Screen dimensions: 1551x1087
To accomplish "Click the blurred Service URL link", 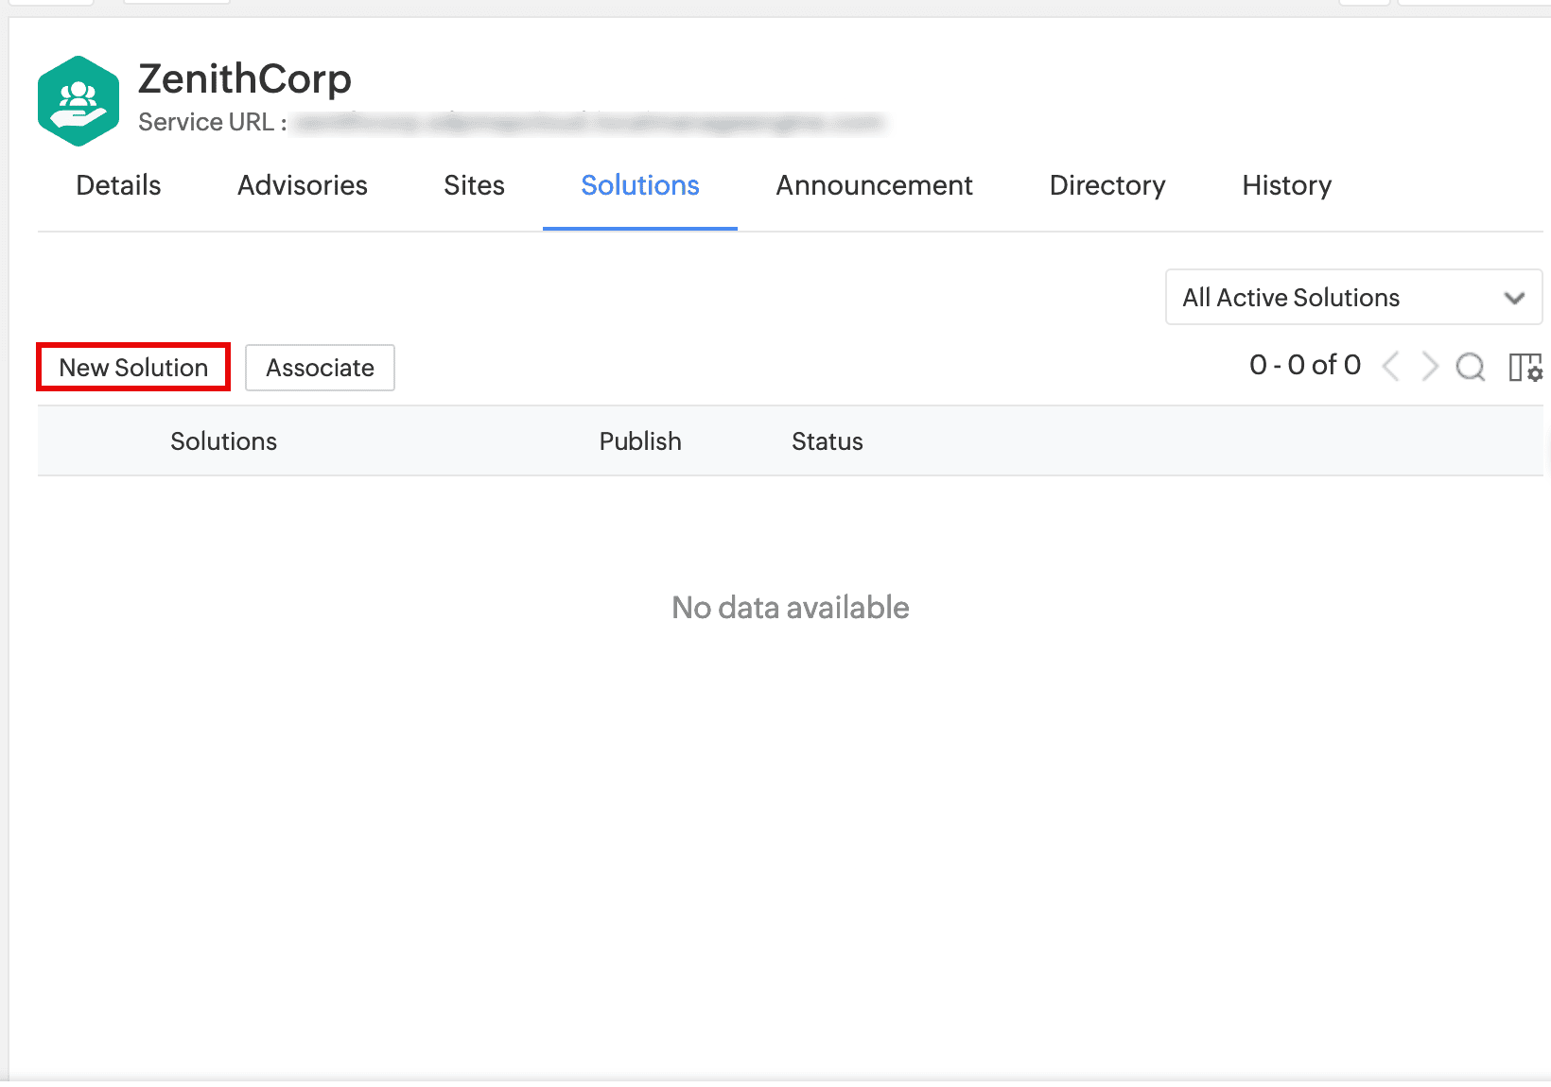I will [x=586, y=123].
